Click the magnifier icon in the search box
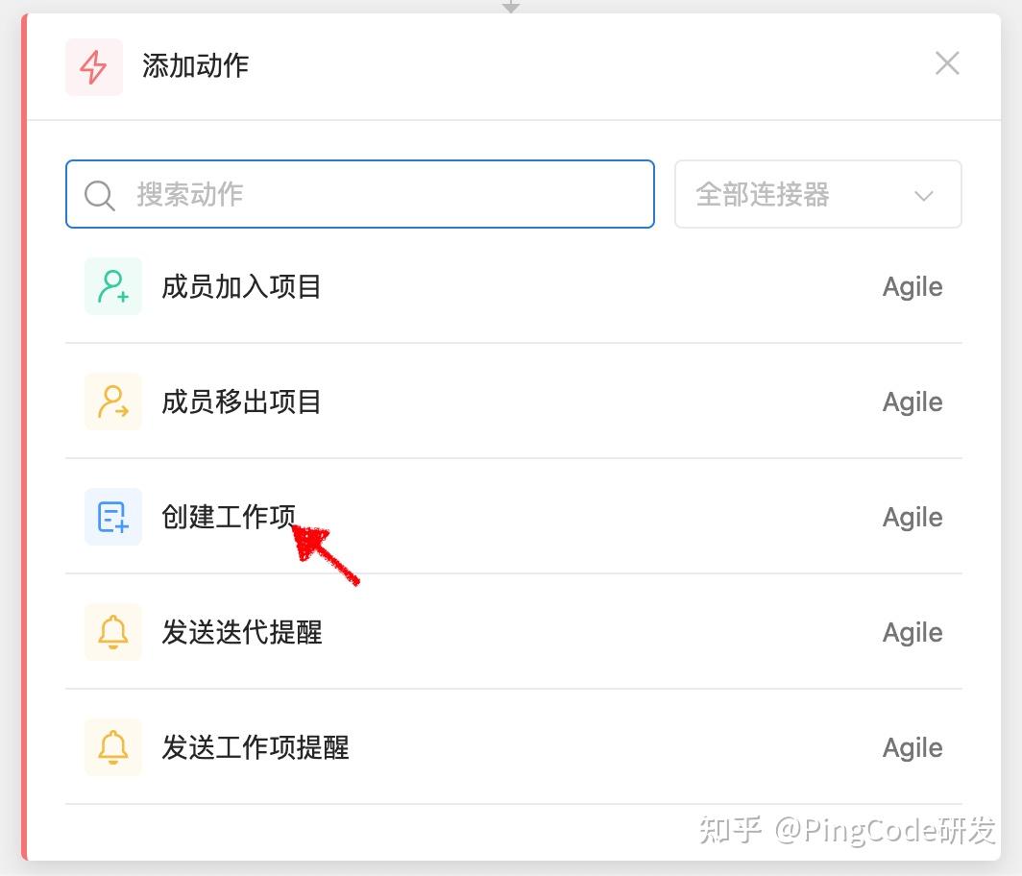Image resolution: width=1022 pixels, height=876 pixels. click(x=99, y=195)
